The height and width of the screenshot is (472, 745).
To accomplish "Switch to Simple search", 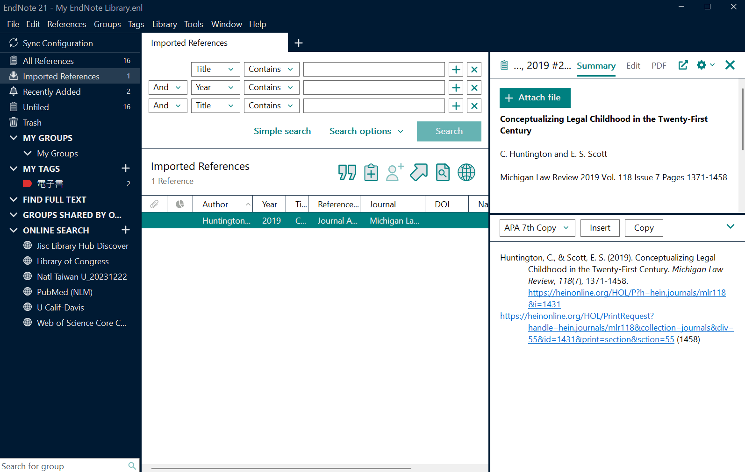I will [x=282, y=131].
